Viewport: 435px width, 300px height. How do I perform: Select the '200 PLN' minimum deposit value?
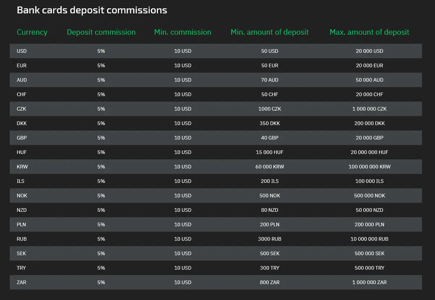[270, 224]
